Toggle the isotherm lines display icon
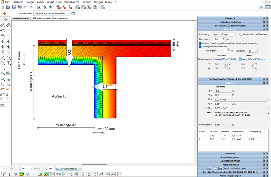This screenshot has height=177, width=271. (x=40, y=174)
